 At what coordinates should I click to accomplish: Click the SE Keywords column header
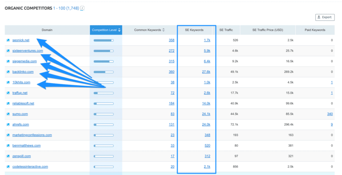194,30
